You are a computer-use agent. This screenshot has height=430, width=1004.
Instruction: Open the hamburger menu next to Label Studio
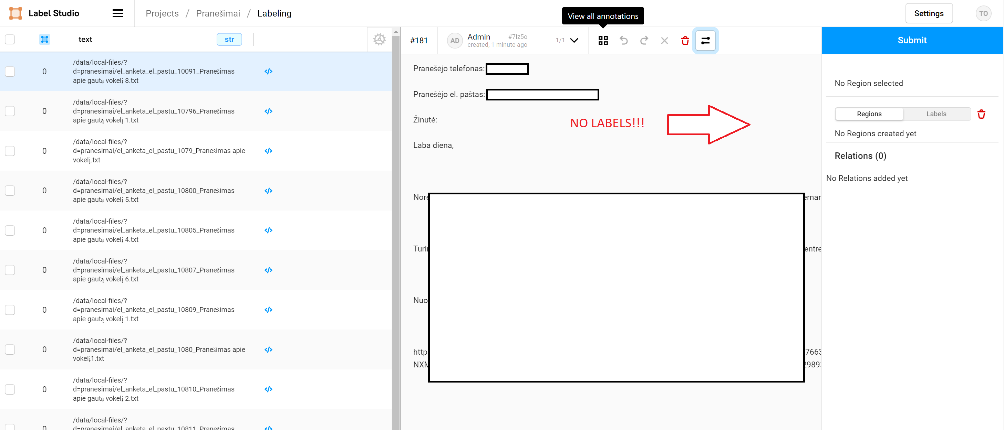point(117,13)
